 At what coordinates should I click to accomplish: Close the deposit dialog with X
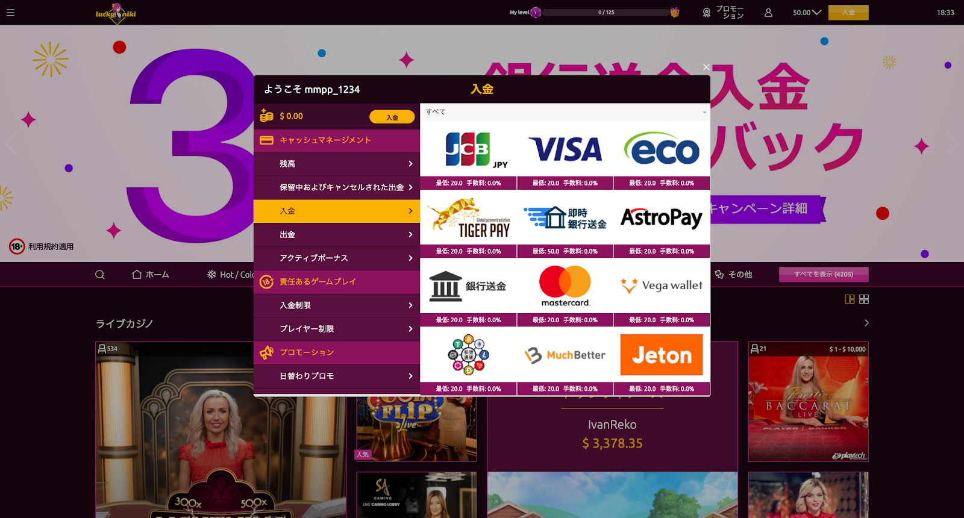click(x=706, y=67)
